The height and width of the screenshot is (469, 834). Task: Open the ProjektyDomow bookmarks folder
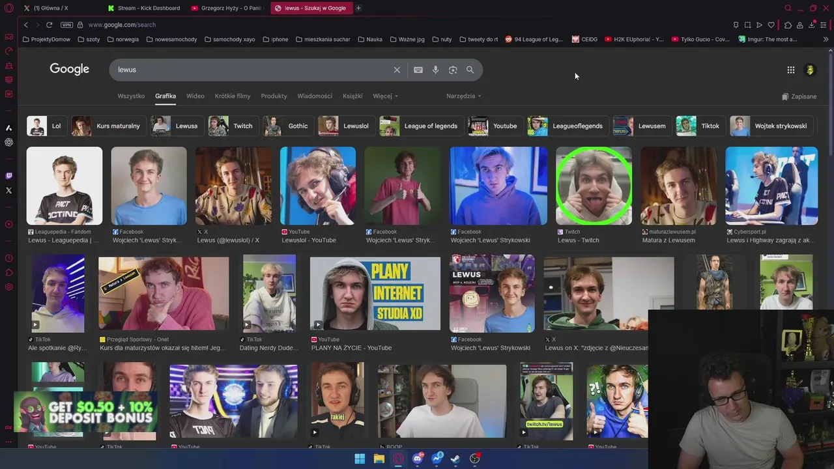(46, 39)
